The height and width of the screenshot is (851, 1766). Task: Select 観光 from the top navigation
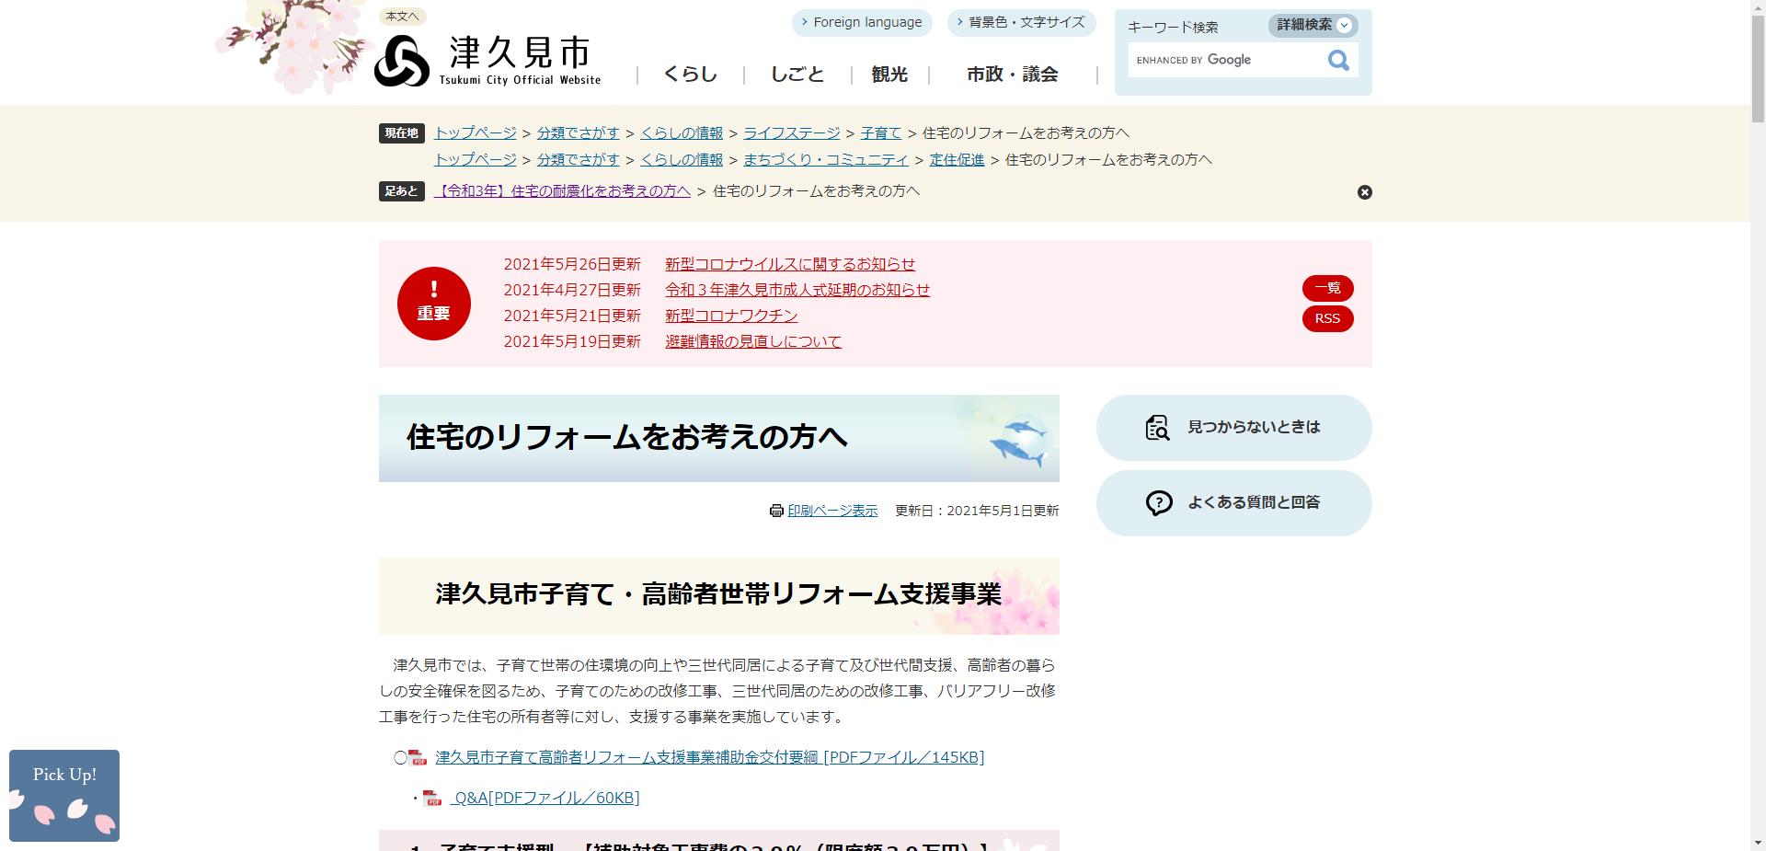888,74
